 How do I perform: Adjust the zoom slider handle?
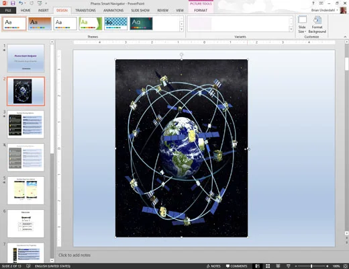click(x=311, y=266)
